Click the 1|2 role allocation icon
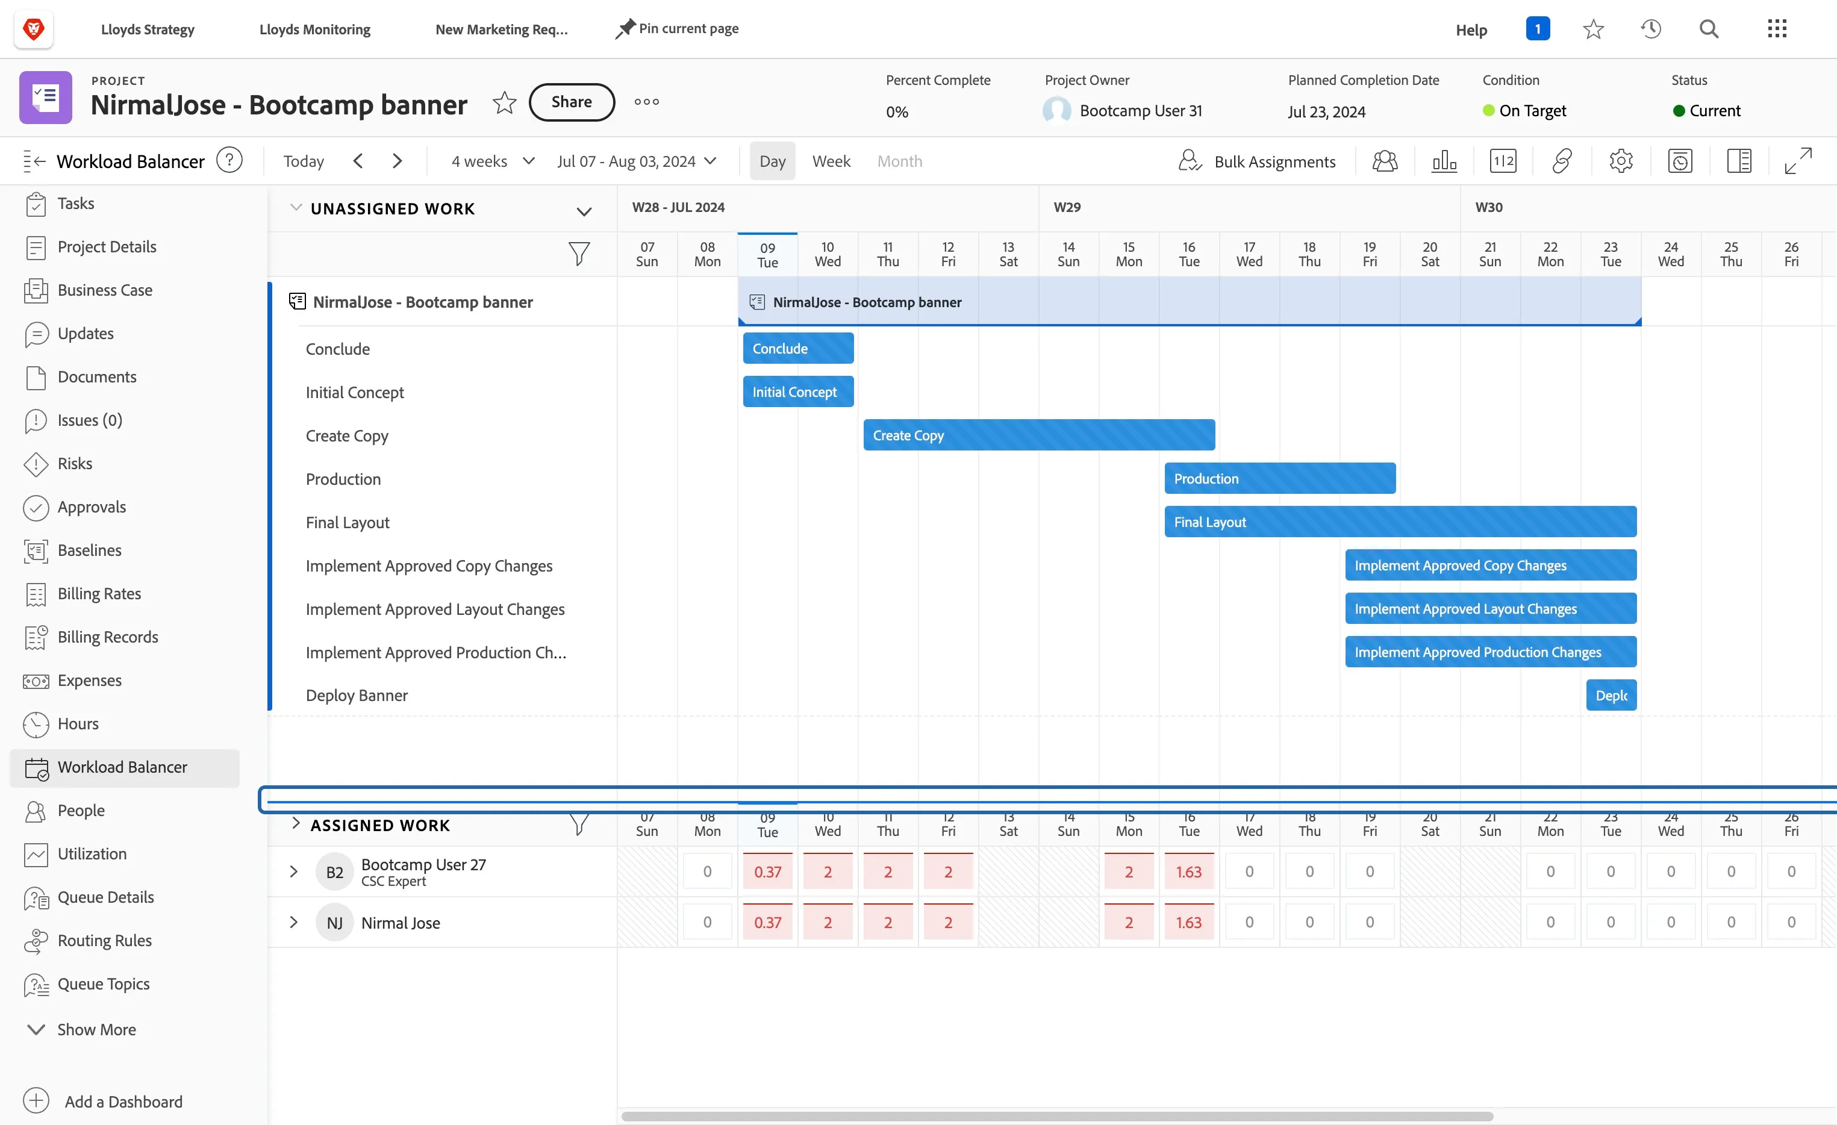 (1503, 161)
